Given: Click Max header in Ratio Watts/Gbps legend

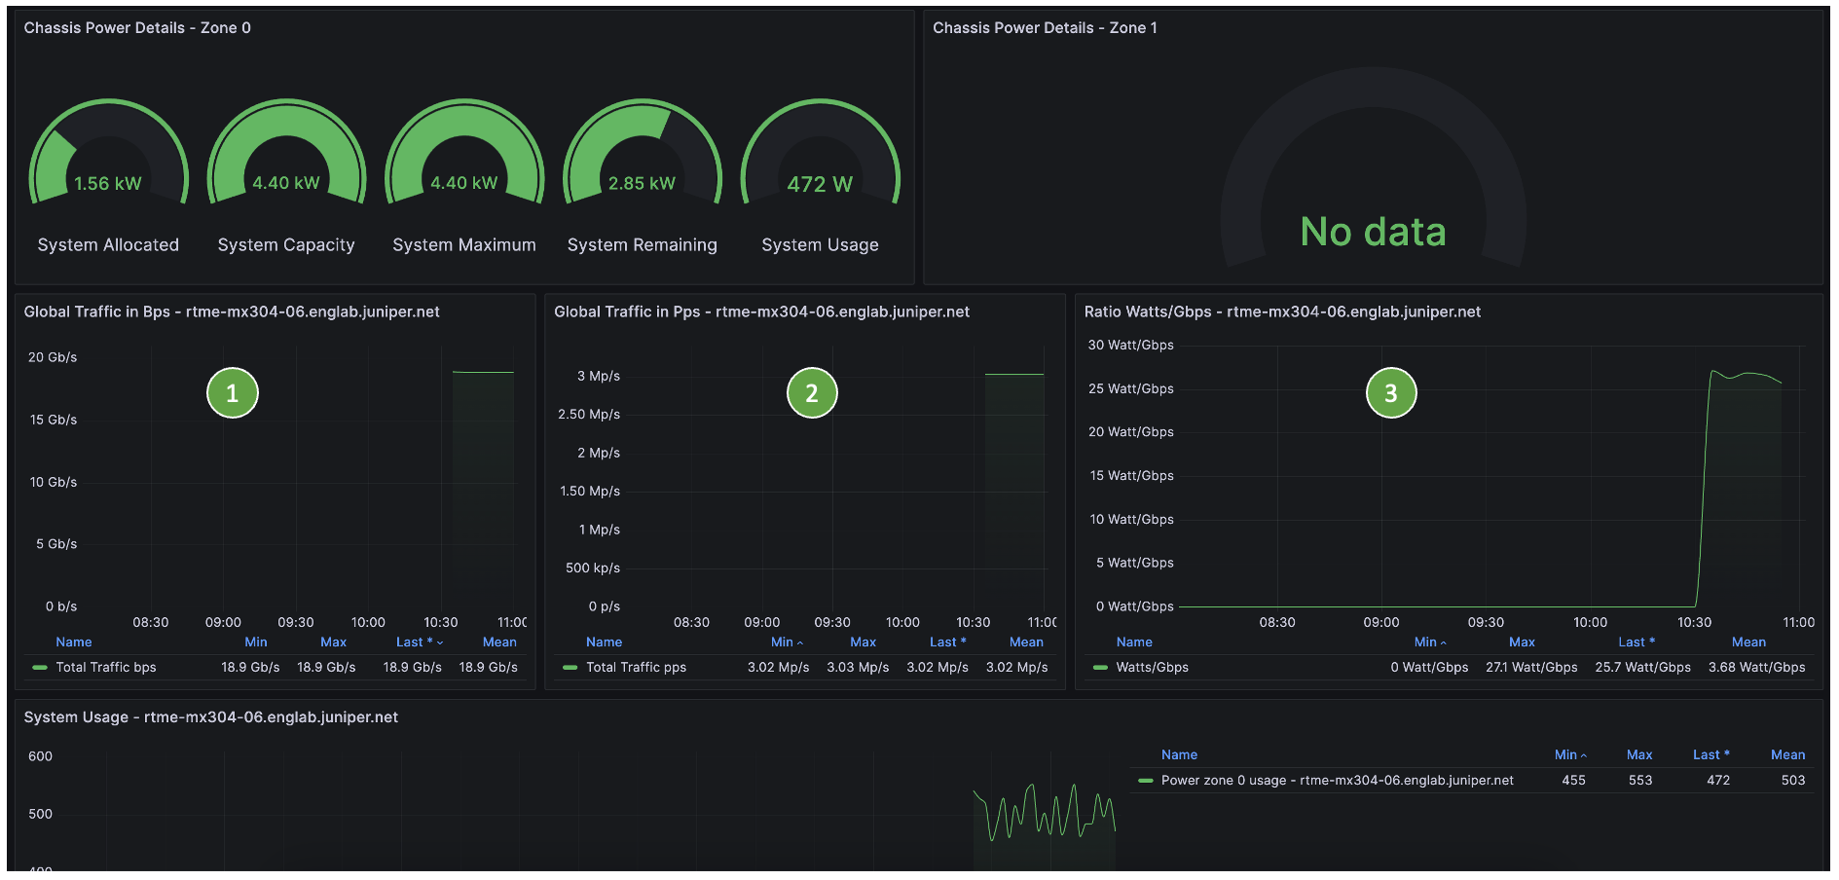Looking at the screenshot, I should [x=1522, y=642].
